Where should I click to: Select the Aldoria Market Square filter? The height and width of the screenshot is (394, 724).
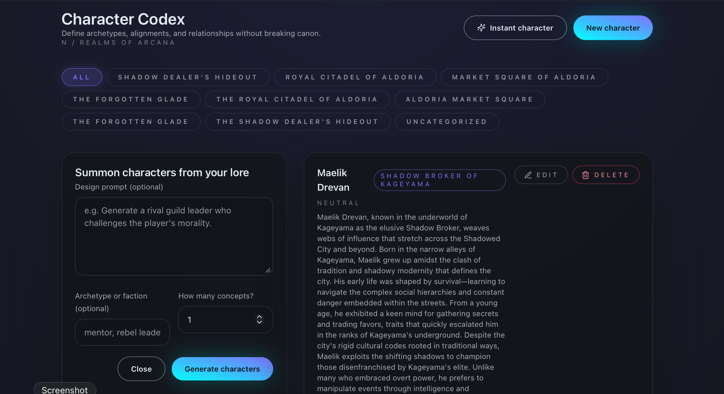469,99
